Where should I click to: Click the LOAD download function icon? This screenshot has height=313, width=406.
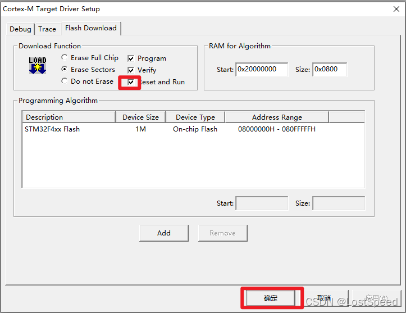38,66
